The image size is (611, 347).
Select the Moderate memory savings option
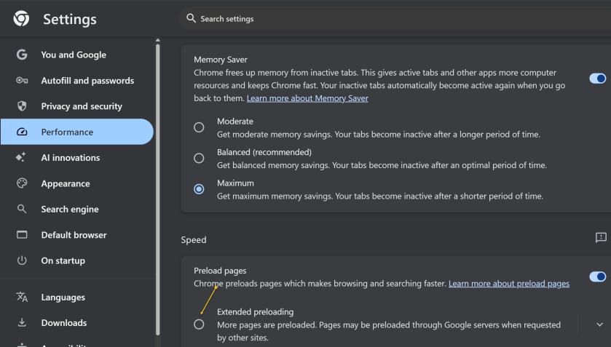pyautogui.click(x=199, y=127)
